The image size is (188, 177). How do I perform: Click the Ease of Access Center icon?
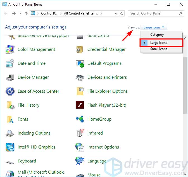10,91
